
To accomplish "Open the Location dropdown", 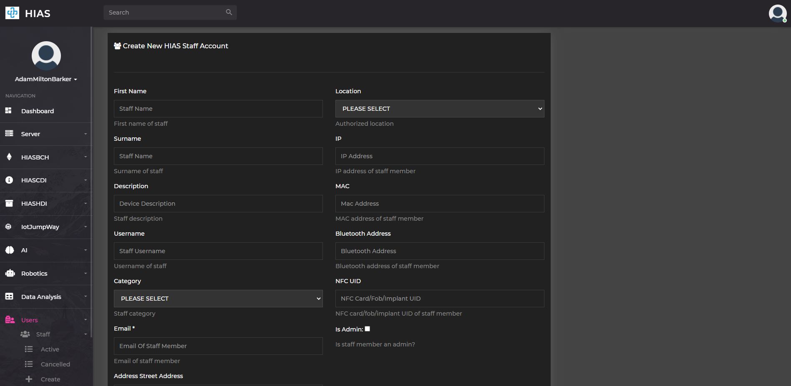I will (x=440, y=109).
